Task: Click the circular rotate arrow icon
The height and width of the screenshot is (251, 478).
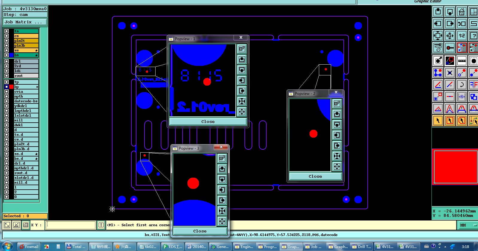Action: [x=462, y=85]
